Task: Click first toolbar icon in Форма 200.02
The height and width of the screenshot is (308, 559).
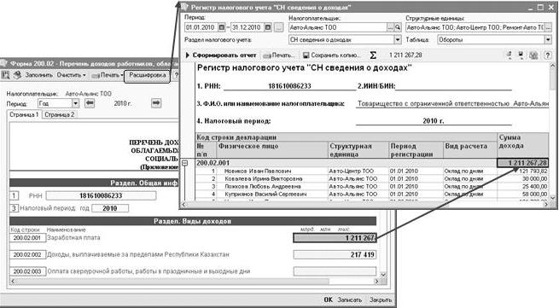Action: click(x=5, y=75)
